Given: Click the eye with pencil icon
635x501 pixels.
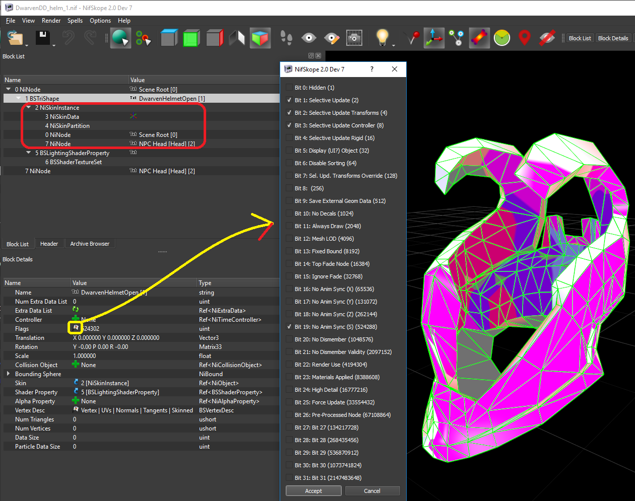Looking at the screenshot, I should pos(332,38).
